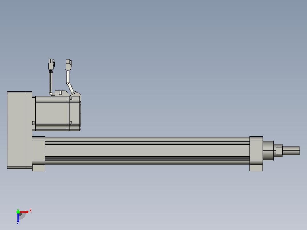The width and height of the screenshot is (307, 230).
Task: Pick the right cable connector plug
Action: coord(69,65)
